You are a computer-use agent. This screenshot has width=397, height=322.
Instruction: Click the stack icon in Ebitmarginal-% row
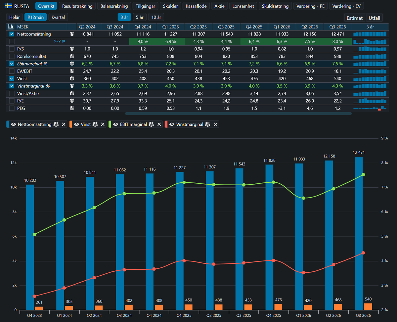click(x=72, y=64)
